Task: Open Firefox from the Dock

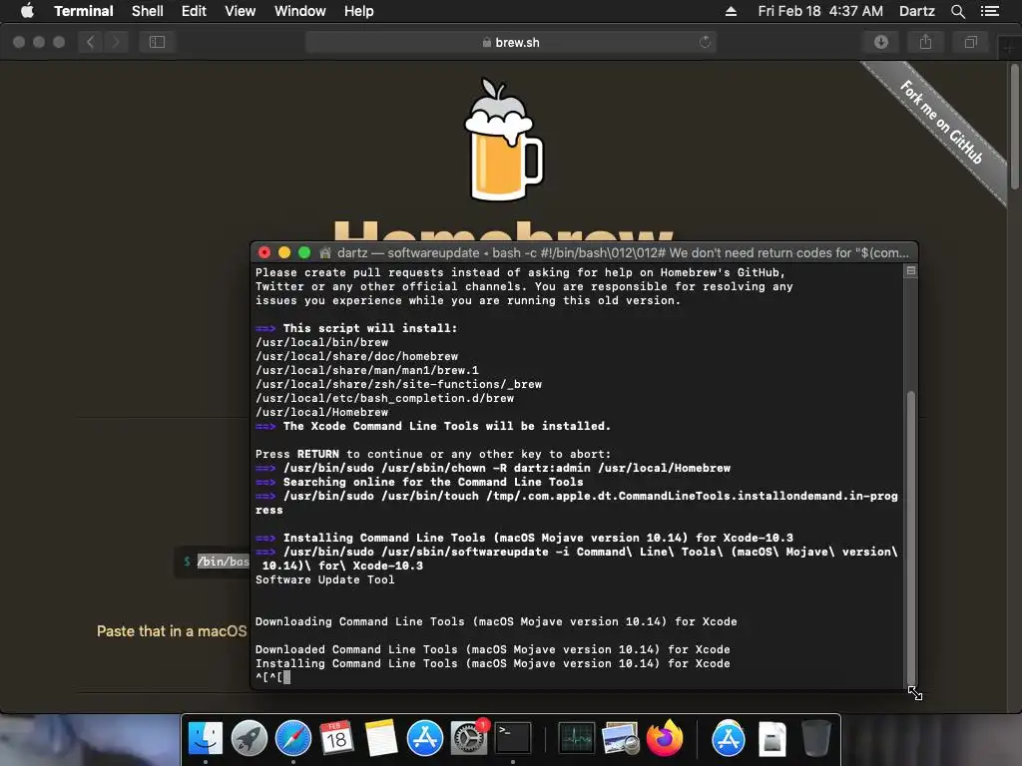Action: coord(664,739)
